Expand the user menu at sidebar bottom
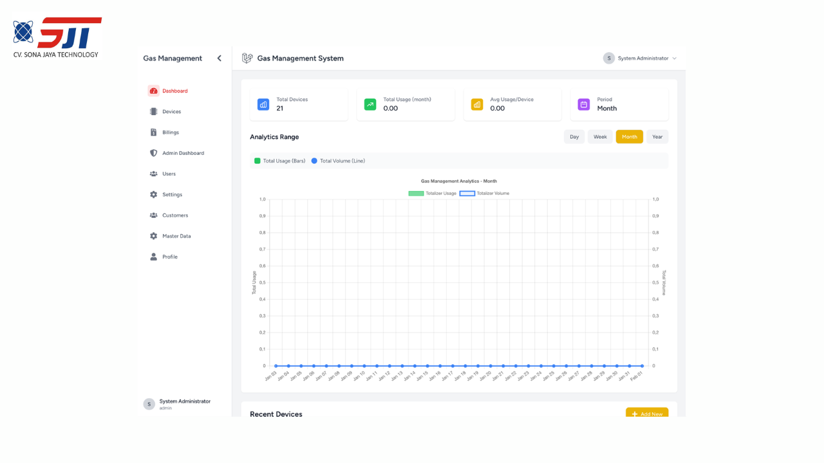Screen dimensions: 824x463 coord(177,404)
